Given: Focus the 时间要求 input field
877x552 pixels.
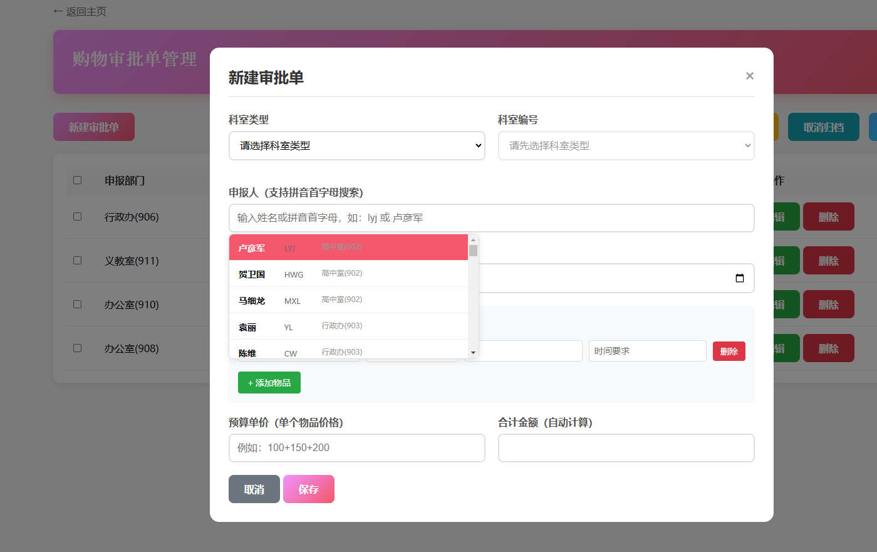Looking at the screenshot, I should tap(648, 351).
